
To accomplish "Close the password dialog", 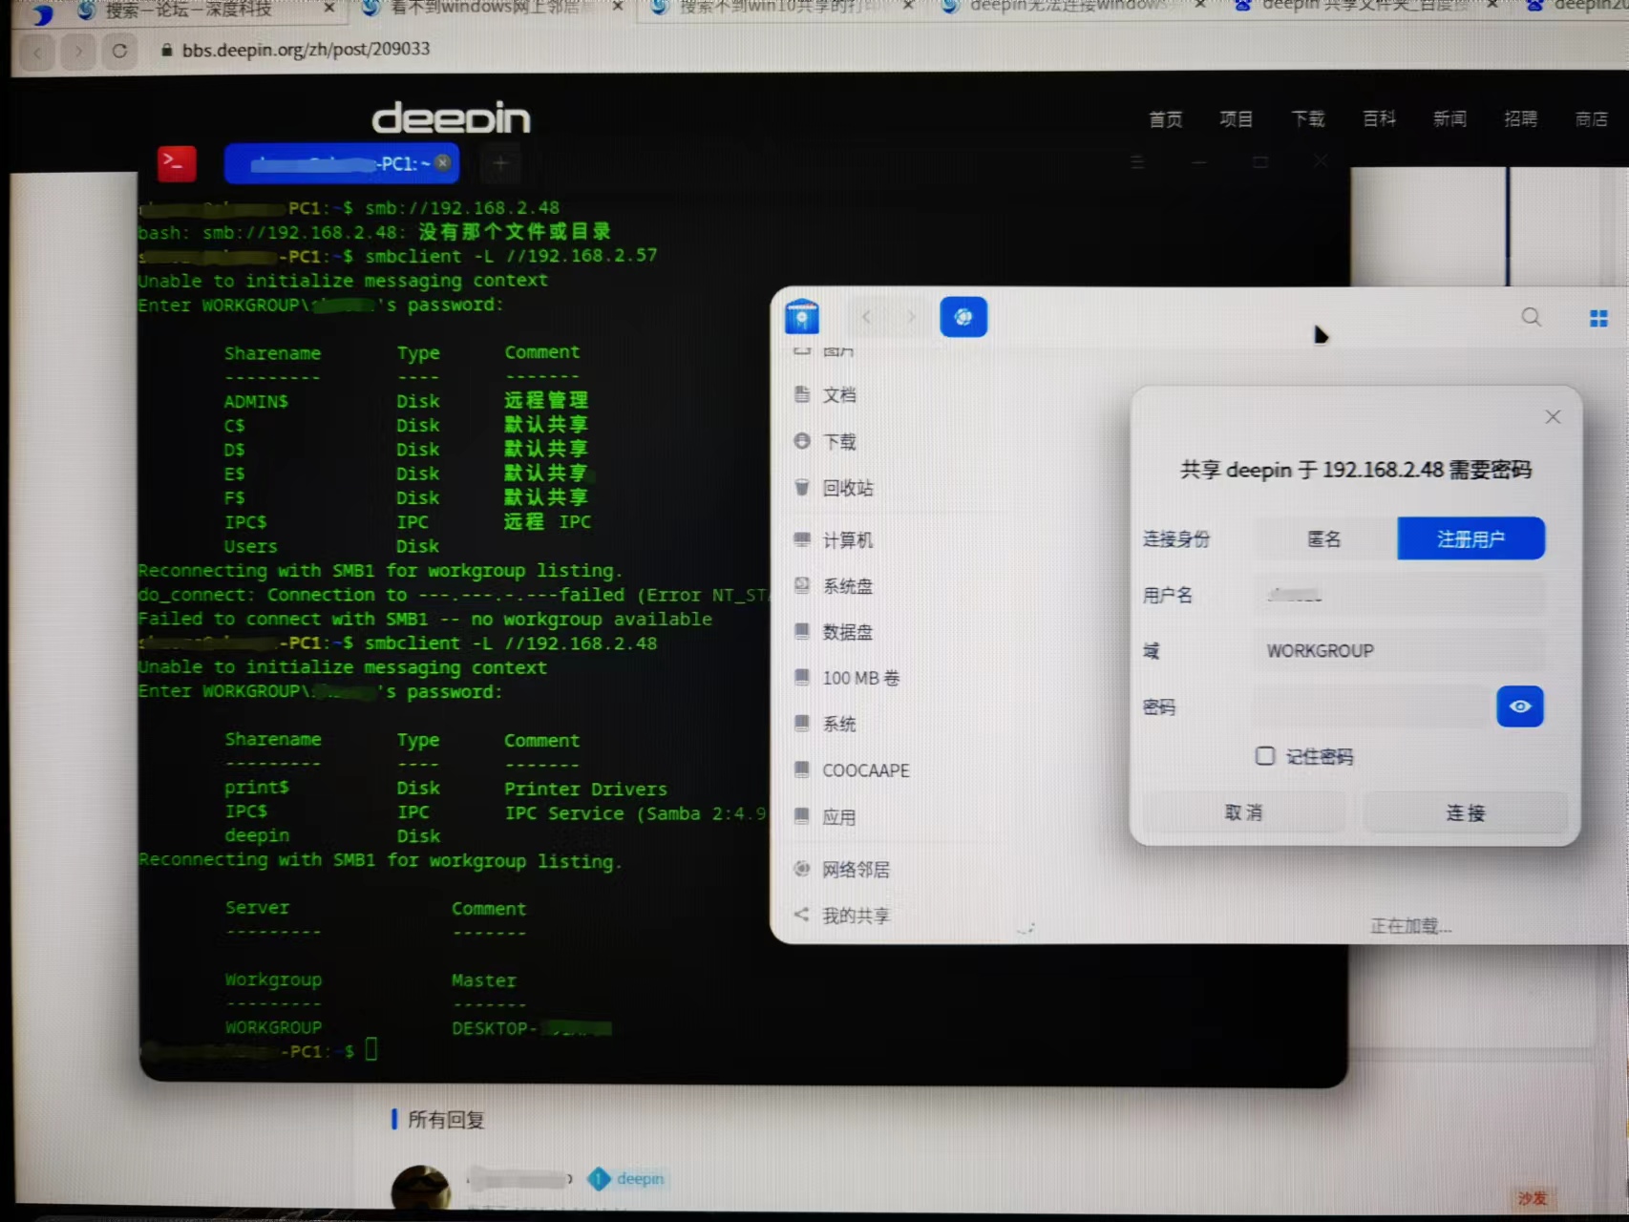I will [1554, 417].
